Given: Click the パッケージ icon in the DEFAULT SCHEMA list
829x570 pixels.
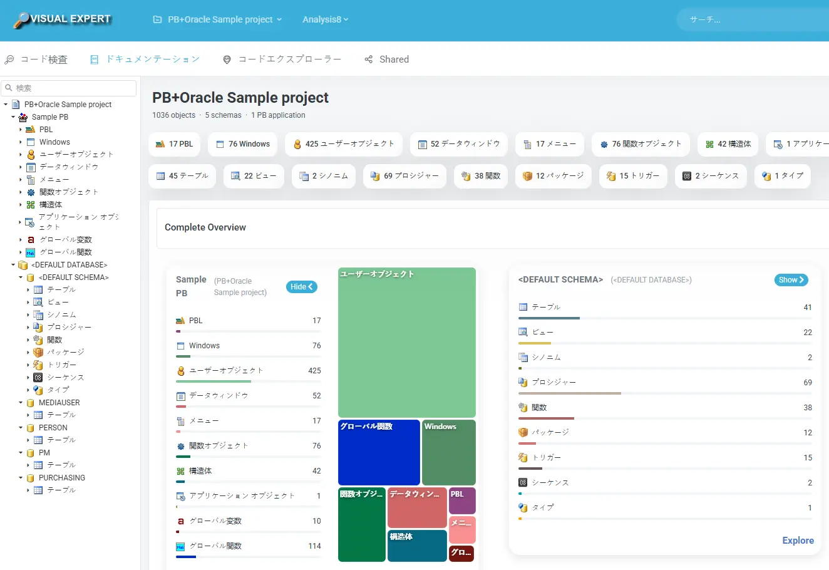Looking at the screenshot, I should coord(523,432).
